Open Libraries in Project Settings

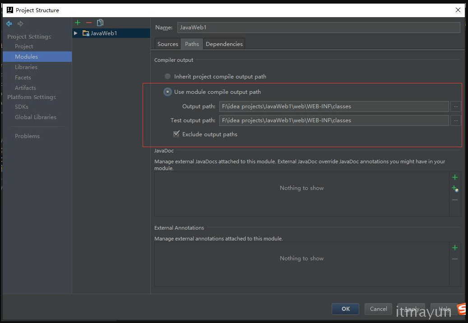26,67
